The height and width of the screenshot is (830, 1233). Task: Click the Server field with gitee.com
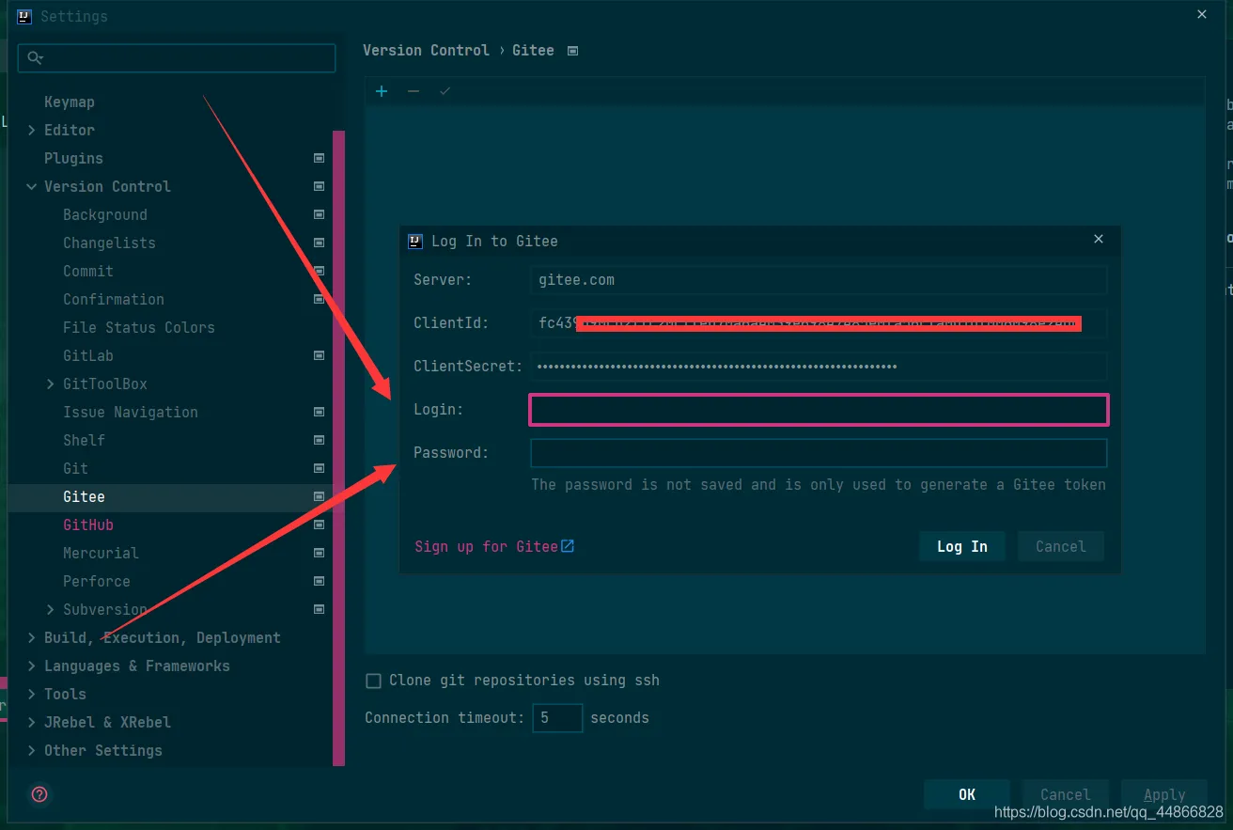819,280
